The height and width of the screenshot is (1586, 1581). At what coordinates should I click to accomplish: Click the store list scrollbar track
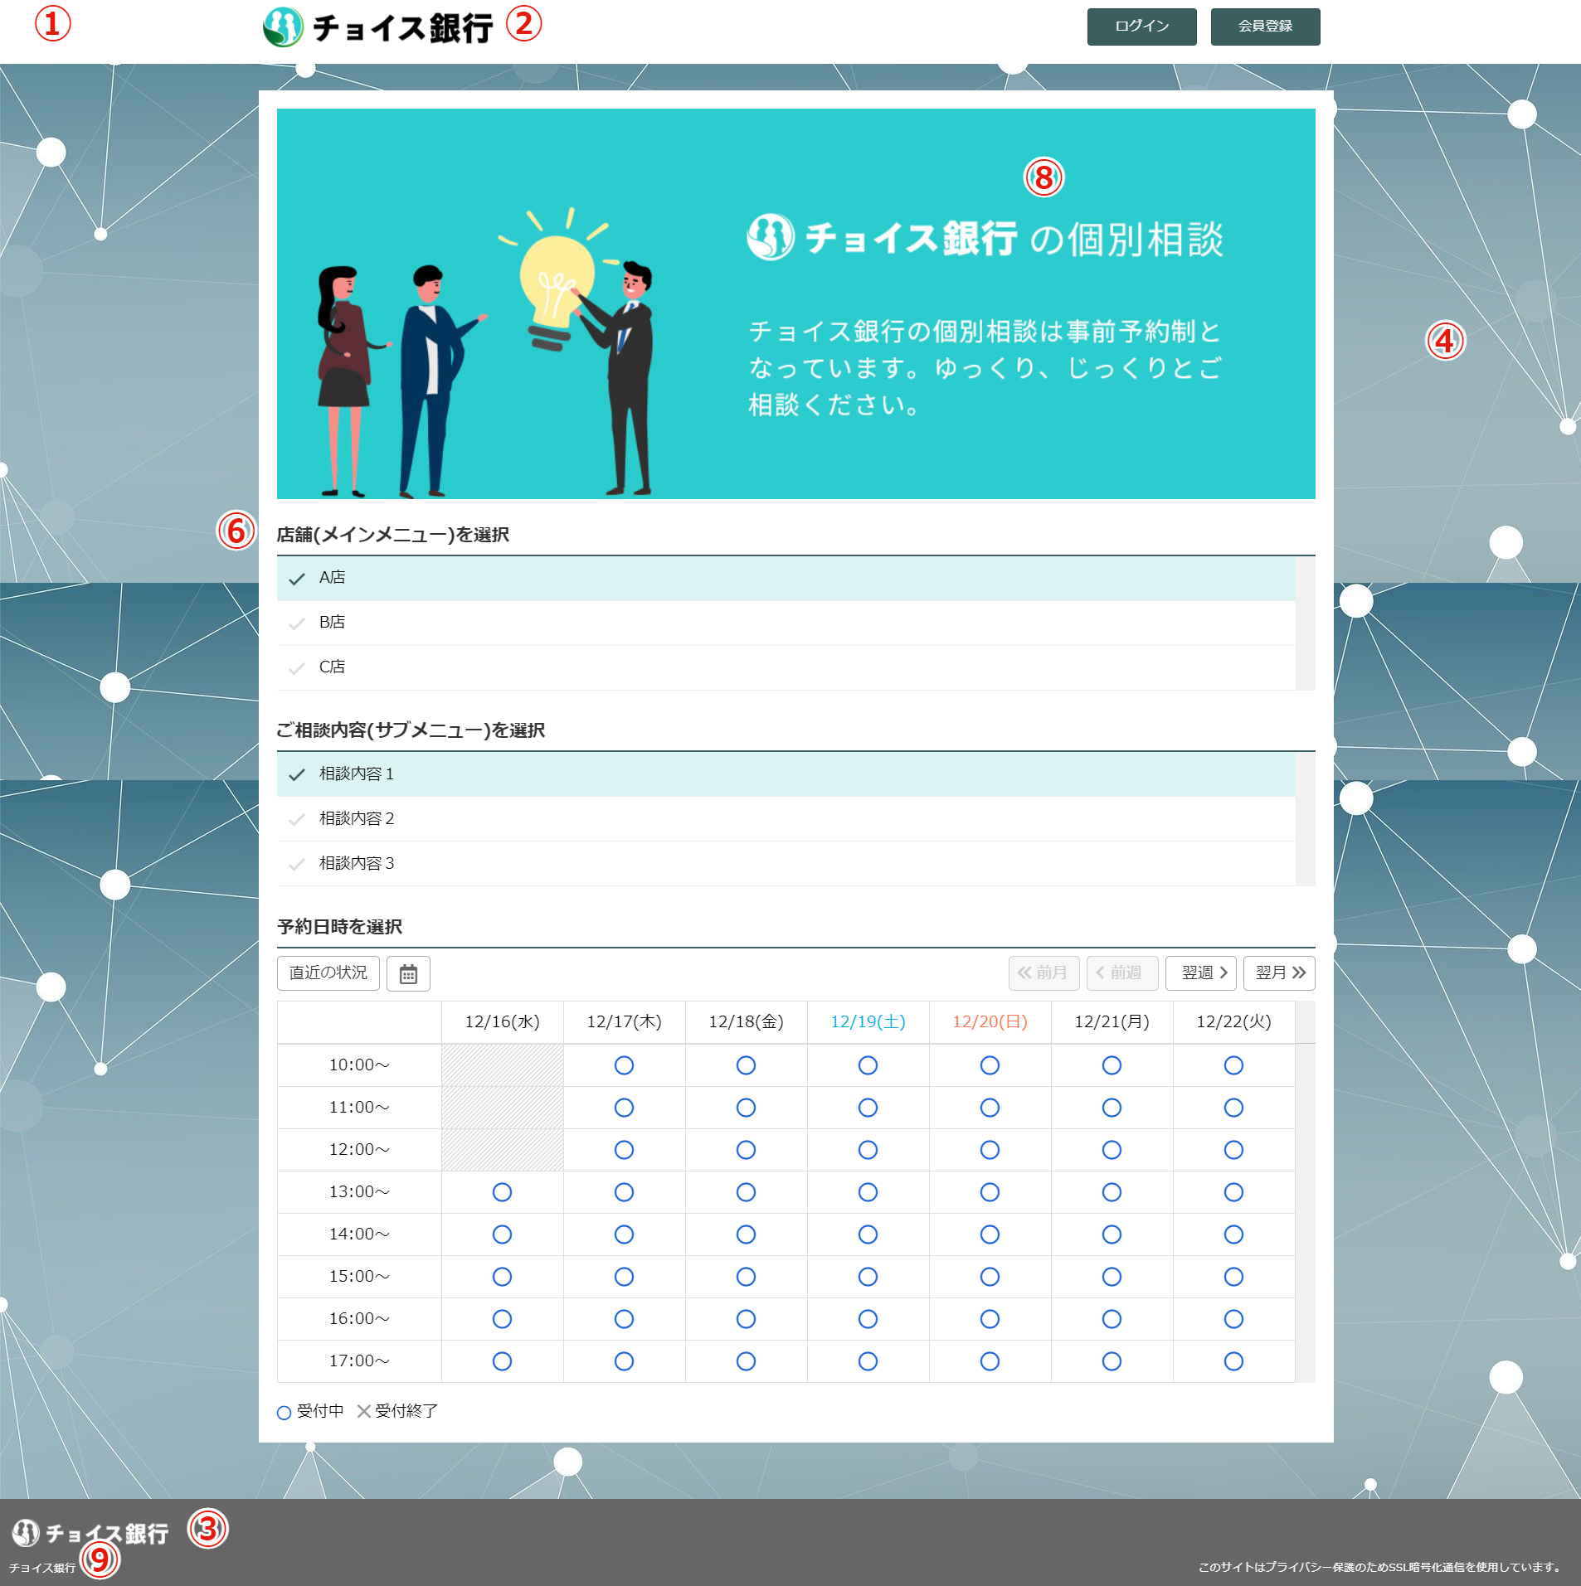point(1306,623)
